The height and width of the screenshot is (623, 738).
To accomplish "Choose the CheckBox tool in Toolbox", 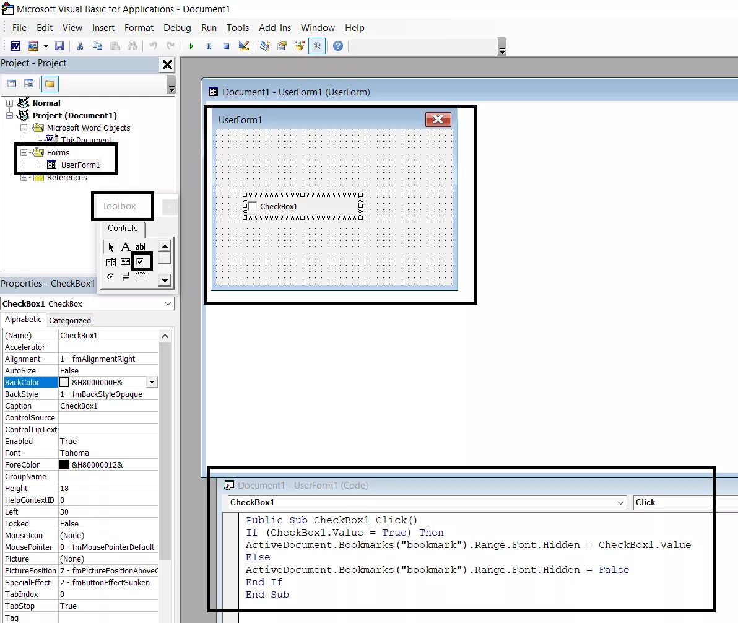I will [141, 262].
